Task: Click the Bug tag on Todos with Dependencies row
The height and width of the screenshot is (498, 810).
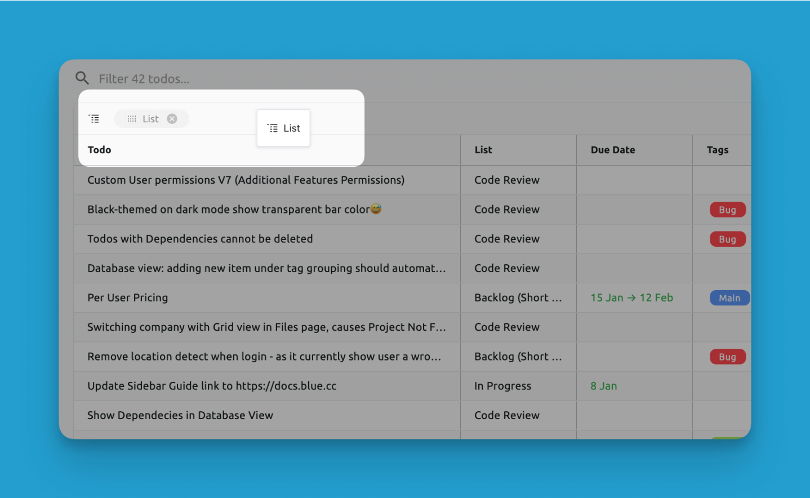Action: click(x=727, y=239)
